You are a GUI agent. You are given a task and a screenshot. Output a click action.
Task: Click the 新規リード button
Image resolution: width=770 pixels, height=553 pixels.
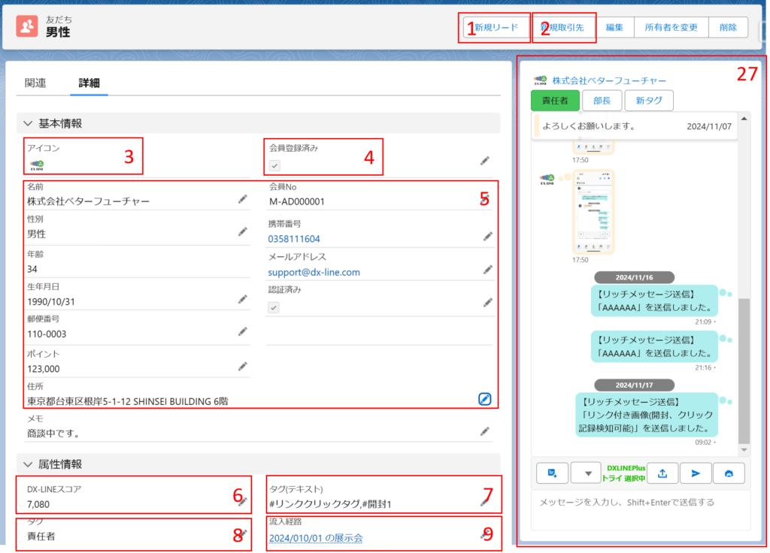(x=496, y=27)
